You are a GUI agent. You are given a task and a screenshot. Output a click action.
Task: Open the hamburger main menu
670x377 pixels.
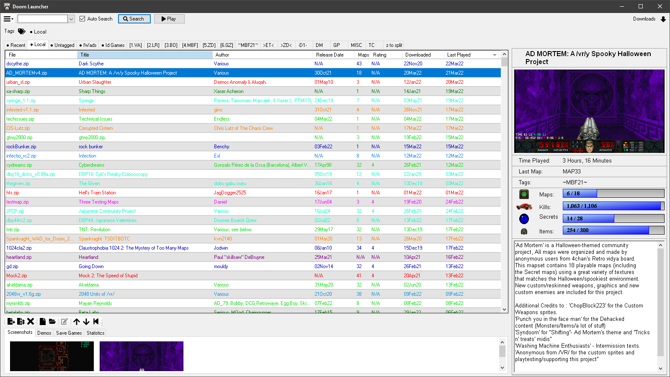(x=8, y=19)
